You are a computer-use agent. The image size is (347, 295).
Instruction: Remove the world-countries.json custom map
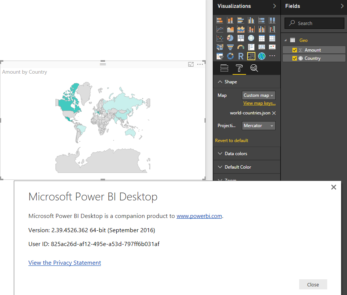pyautogui.click(x=274, y=113)
